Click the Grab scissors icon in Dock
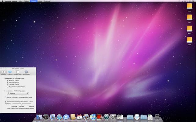The width and height of the screenshot is (196, 122). tap(120, 117)
